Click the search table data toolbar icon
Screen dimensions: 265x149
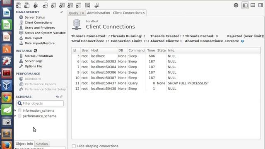pos(87,5)
